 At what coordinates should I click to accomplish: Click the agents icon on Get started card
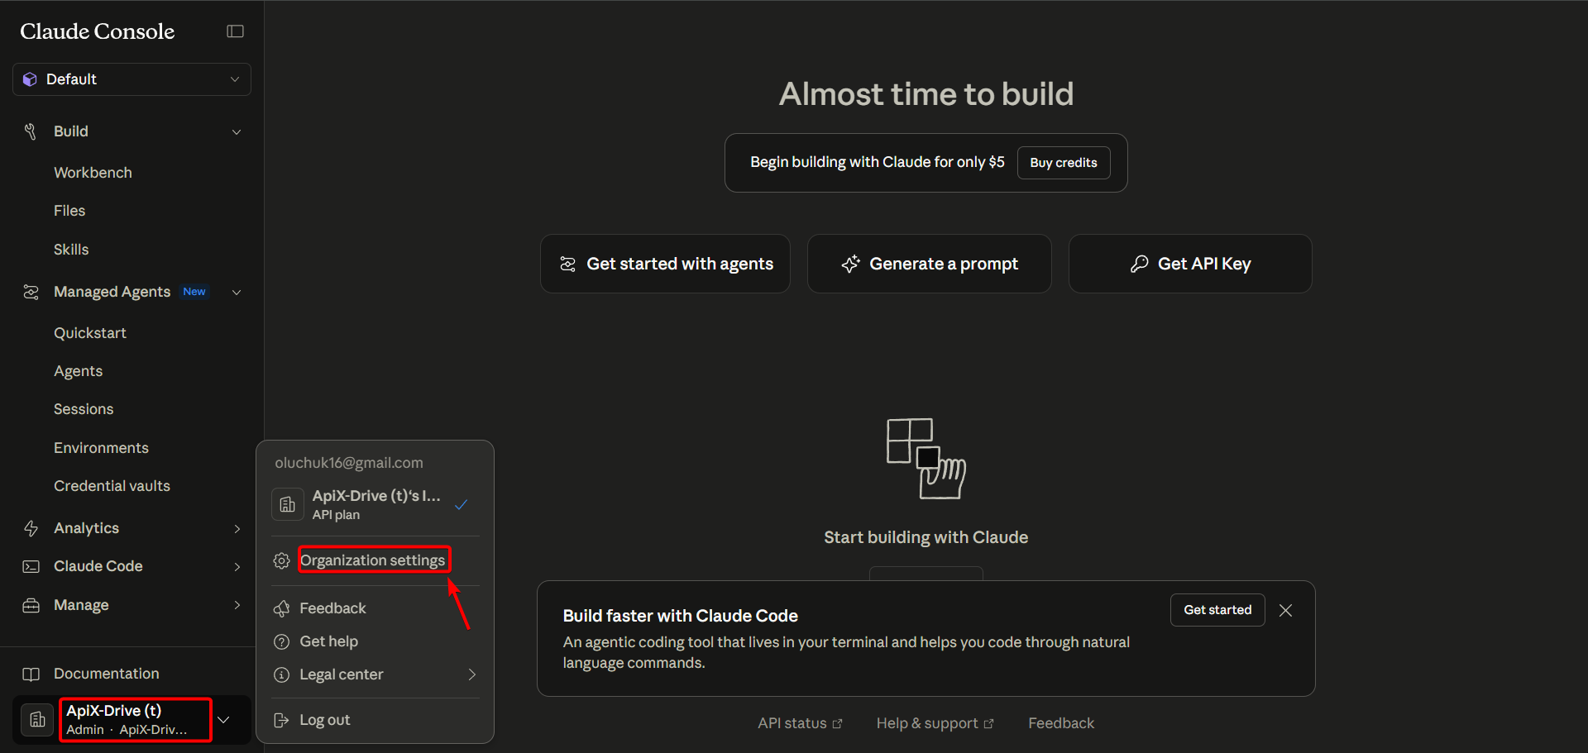(567, 264)
